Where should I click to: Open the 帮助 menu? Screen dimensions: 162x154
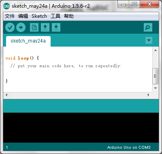tap(69, 16)
